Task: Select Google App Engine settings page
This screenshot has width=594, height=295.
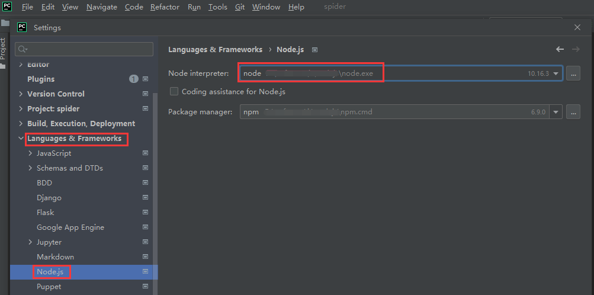Action: click(x=70, y=227)
